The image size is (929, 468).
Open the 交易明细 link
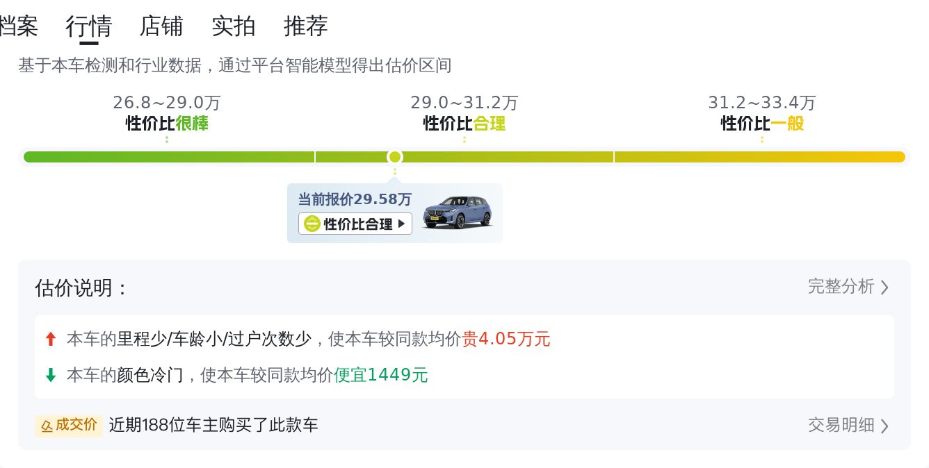point(841,425)
